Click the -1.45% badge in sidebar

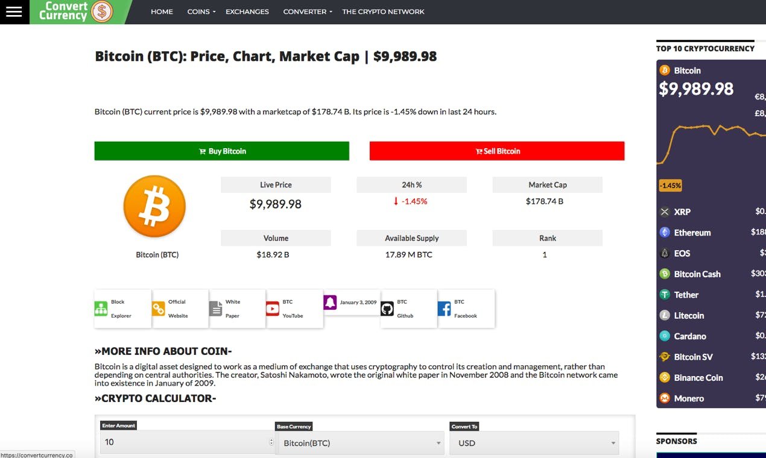pyautogui.click(x=670, y=186)
